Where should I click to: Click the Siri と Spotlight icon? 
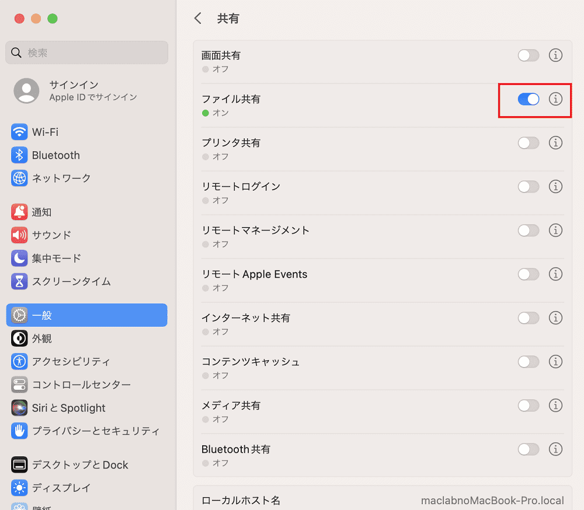19,408
